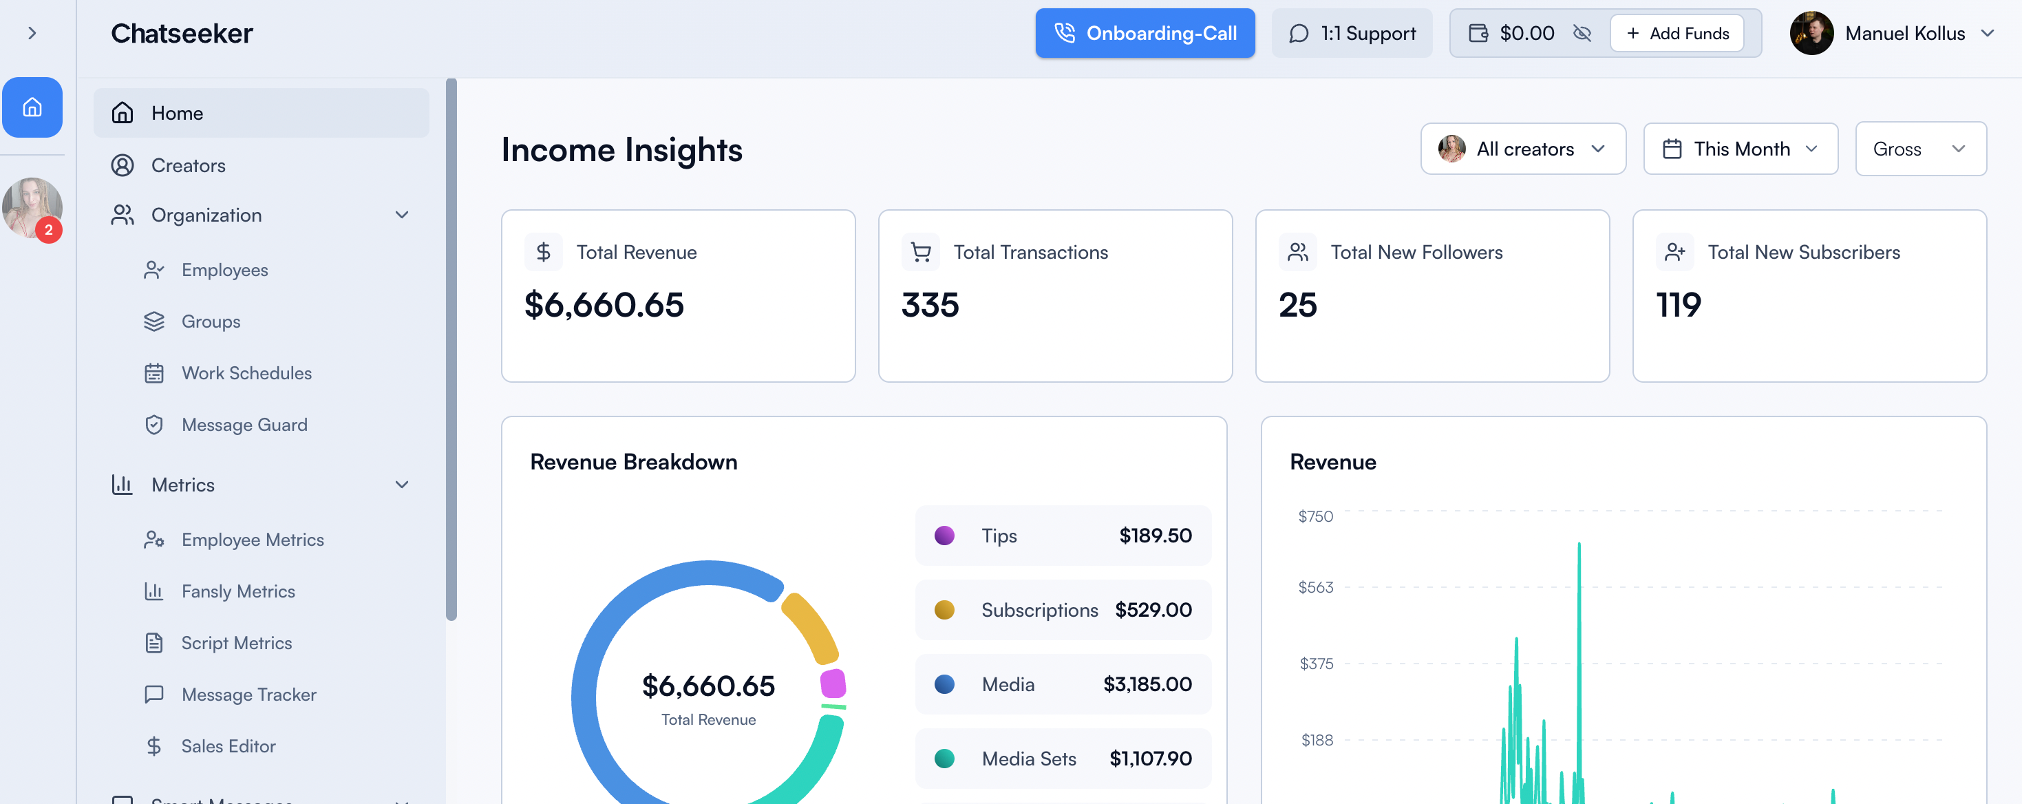
Task: Open Sales Editor page
Action: [228, 746]
